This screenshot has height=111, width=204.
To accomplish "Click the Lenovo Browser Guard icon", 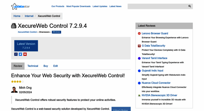I will click(x=139, y=34).
